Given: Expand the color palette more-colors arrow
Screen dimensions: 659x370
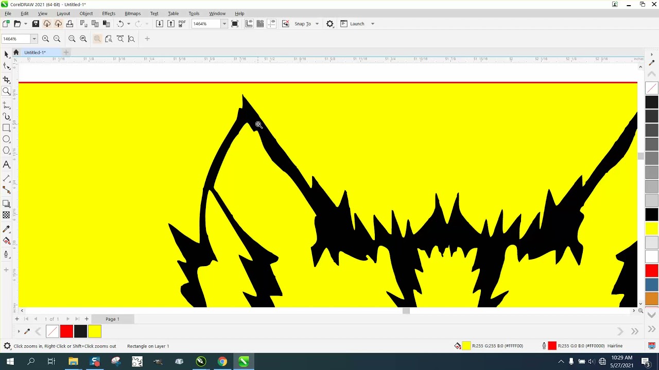Looking at the screenshot, I should click(652, 329).
